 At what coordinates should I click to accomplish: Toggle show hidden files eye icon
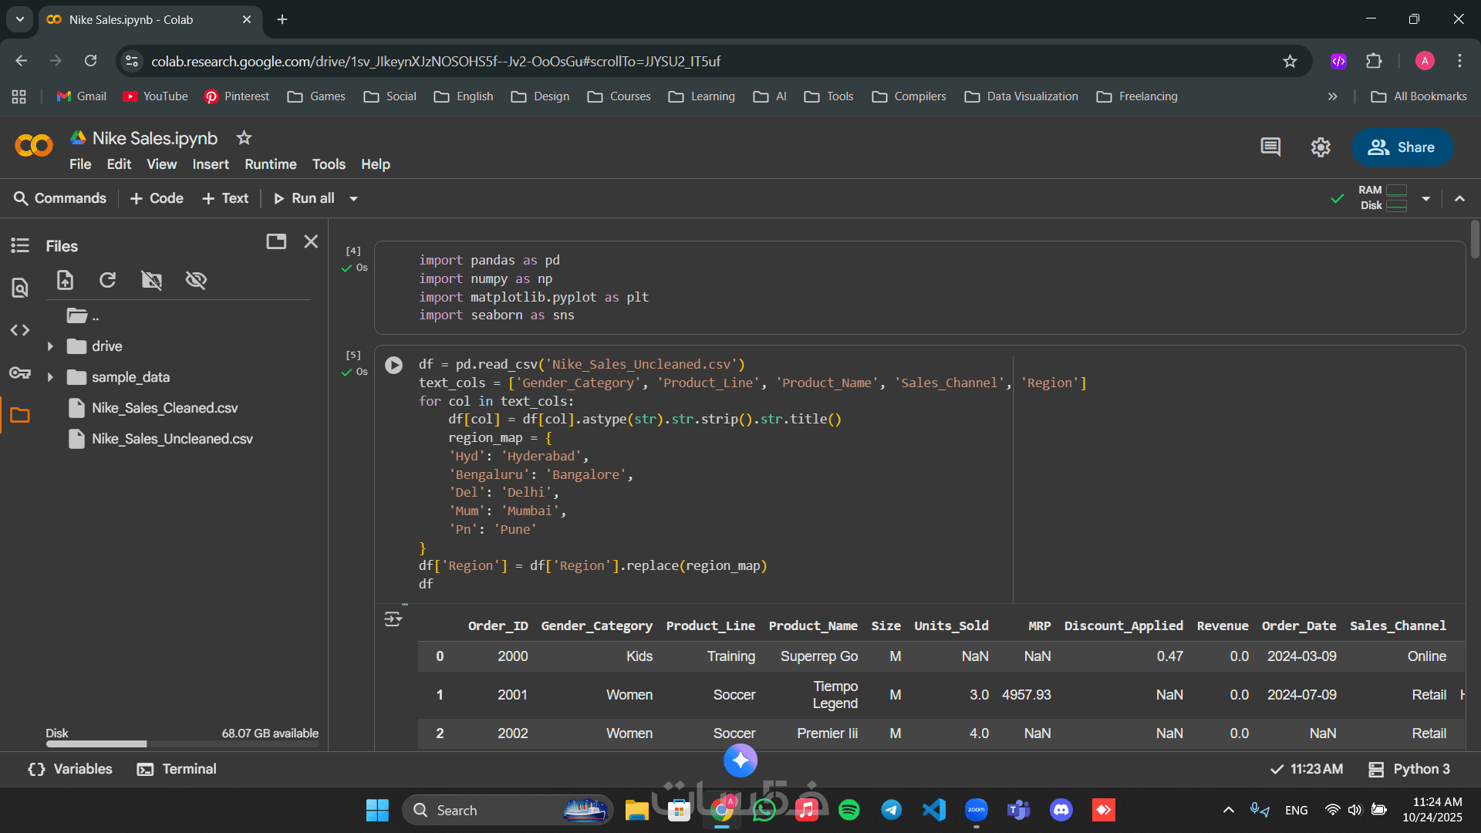click(x=196, y=280)
